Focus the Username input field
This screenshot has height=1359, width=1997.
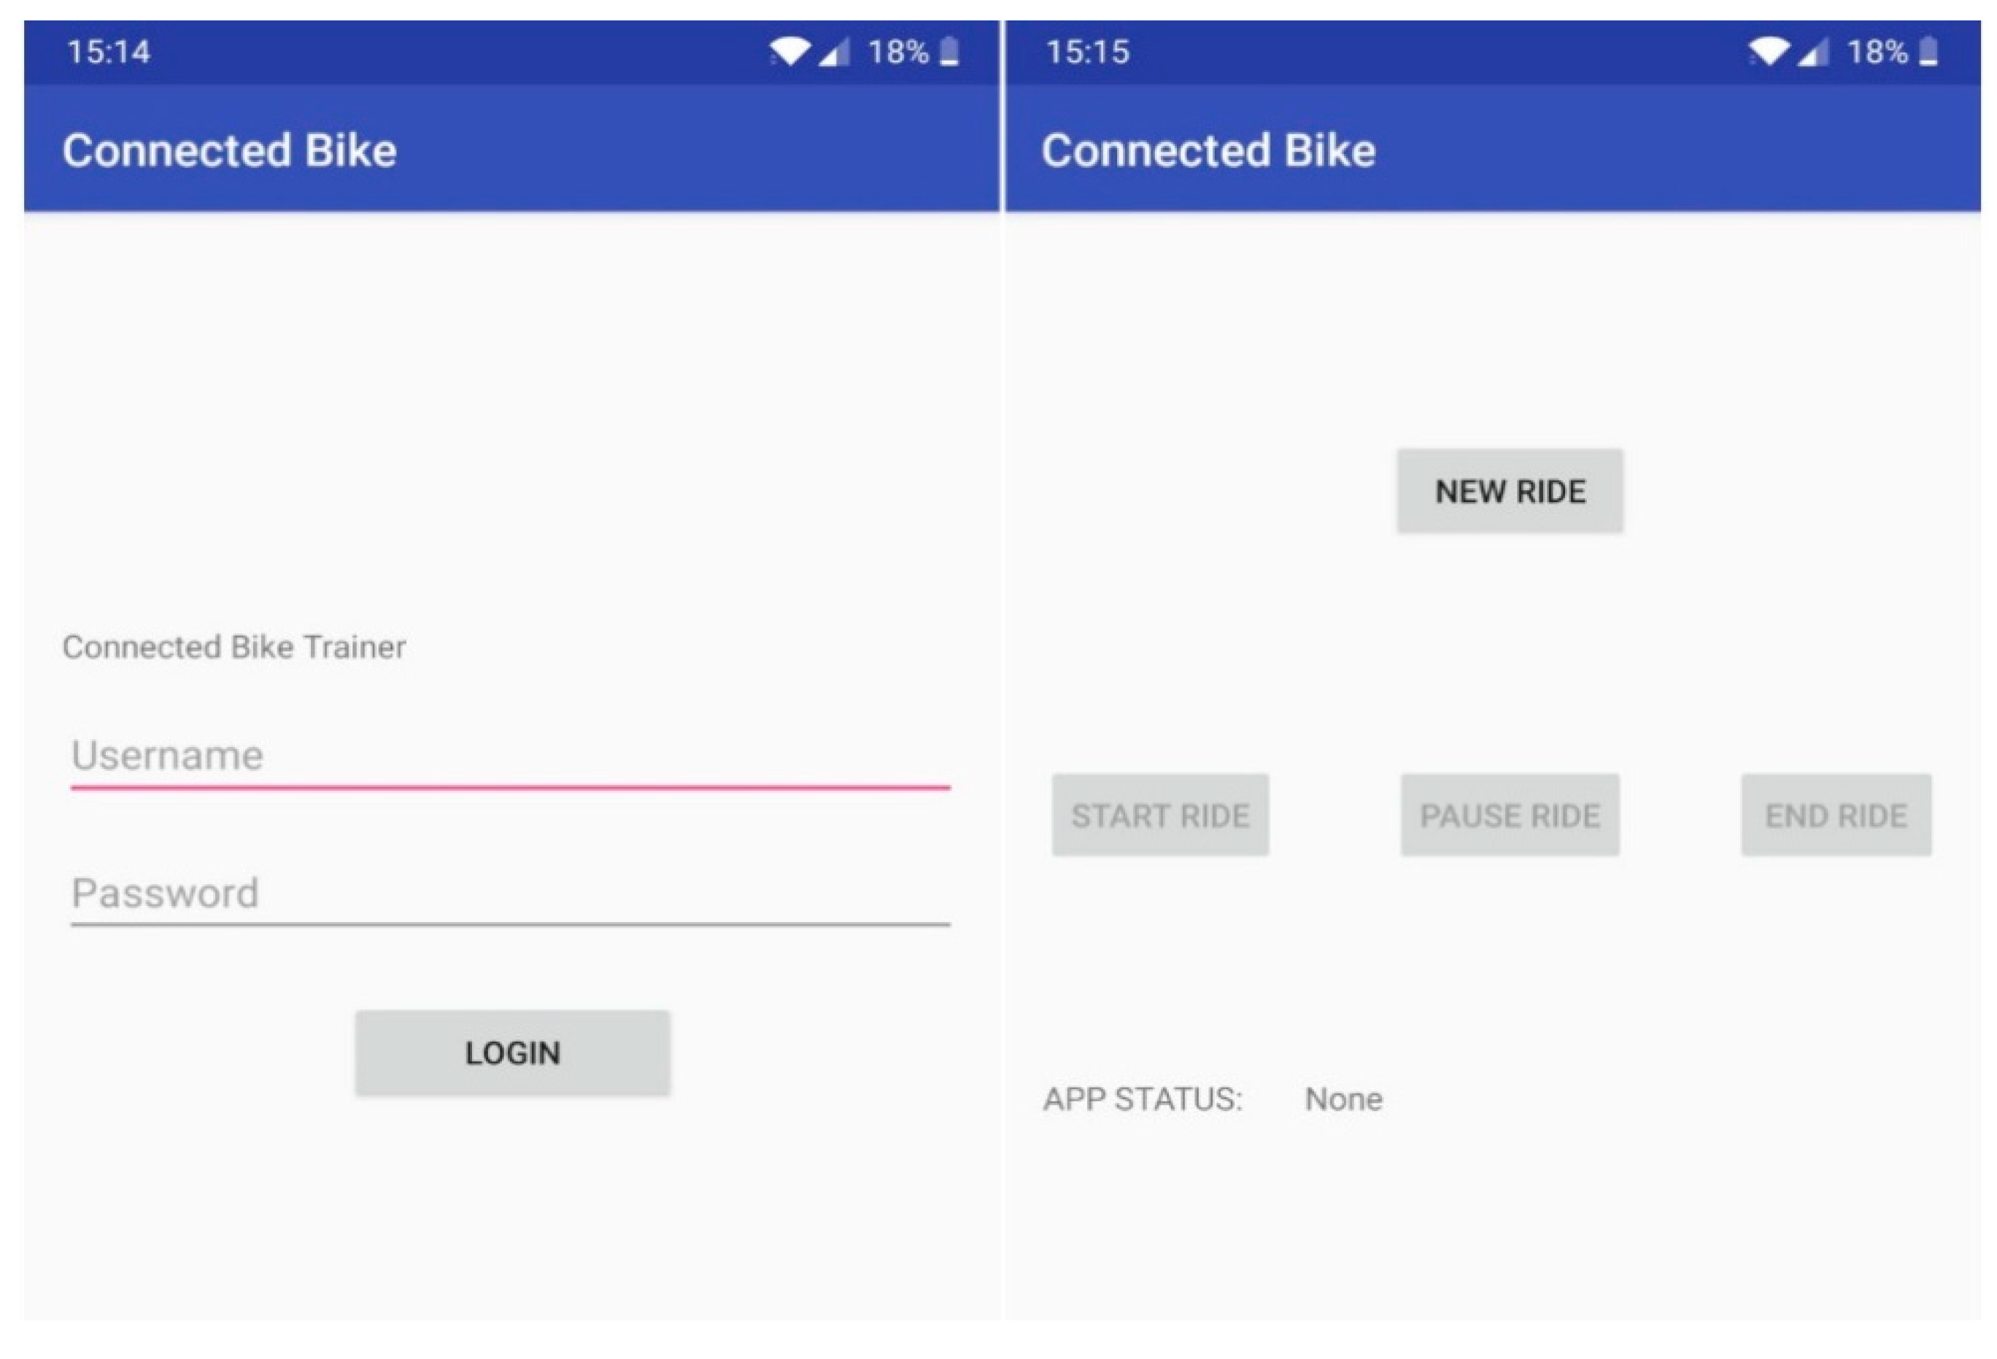pyautogui.click(x=509, y=756)
